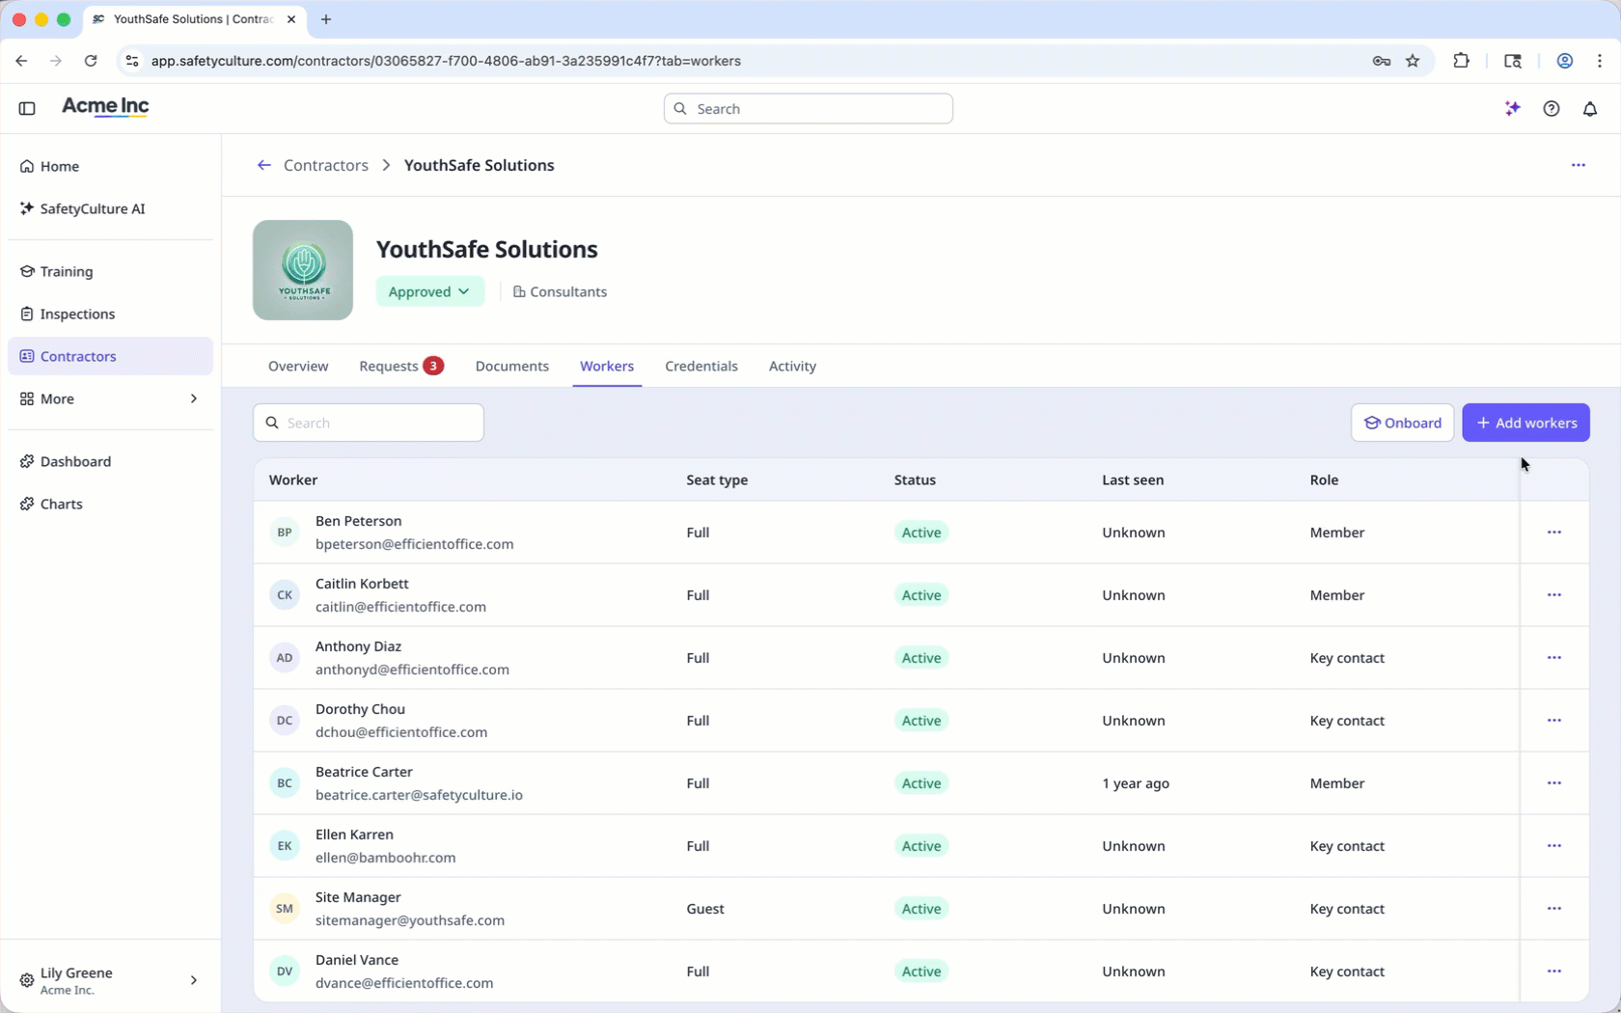
Task: Open the Approved status dropdown
Action: tap(429, 291)
